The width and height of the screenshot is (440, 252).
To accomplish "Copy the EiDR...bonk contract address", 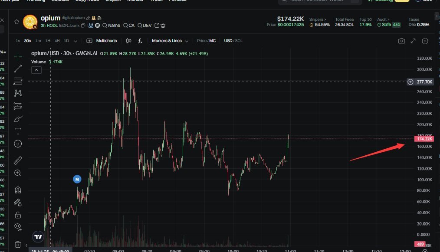I will 83,26.
